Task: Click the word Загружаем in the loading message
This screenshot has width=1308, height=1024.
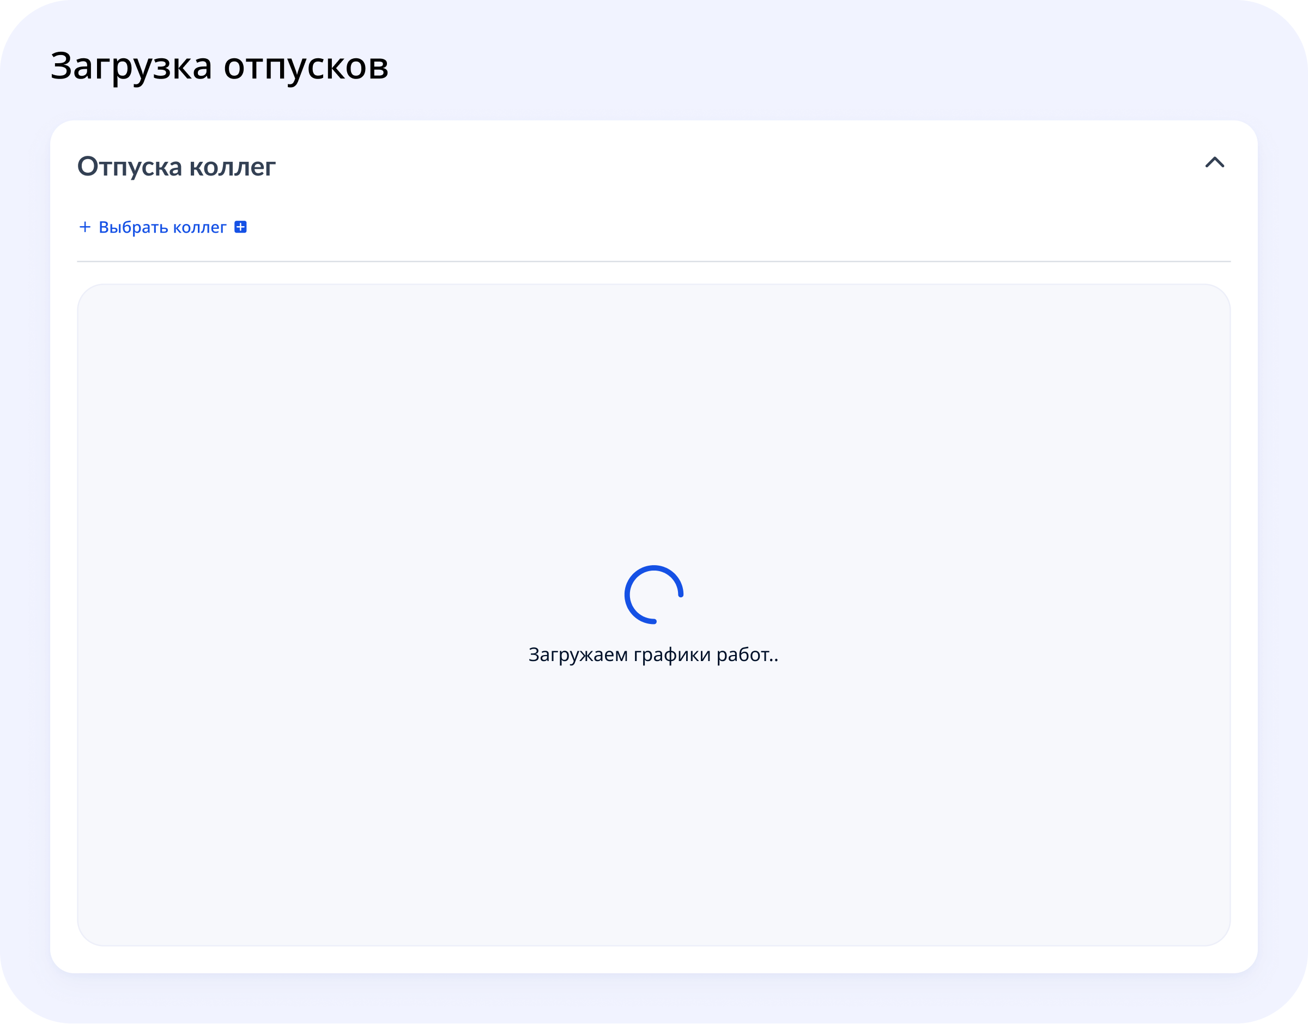Action: [577, 655]
